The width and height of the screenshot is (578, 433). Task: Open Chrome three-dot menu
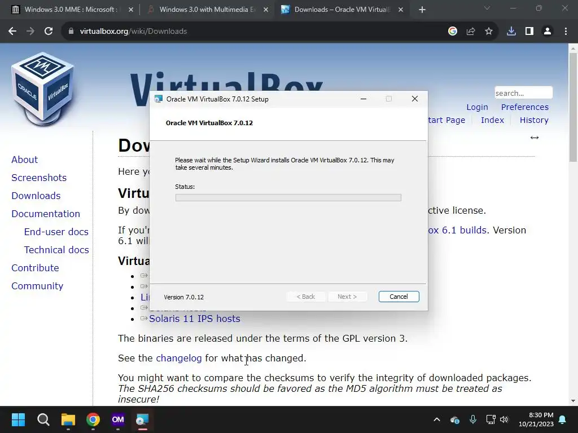coord(566,32)
